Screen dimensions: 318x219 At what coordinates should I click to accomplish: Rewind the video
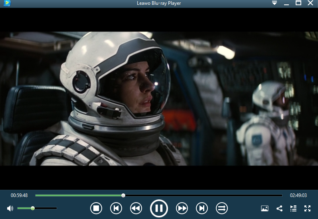136,208
